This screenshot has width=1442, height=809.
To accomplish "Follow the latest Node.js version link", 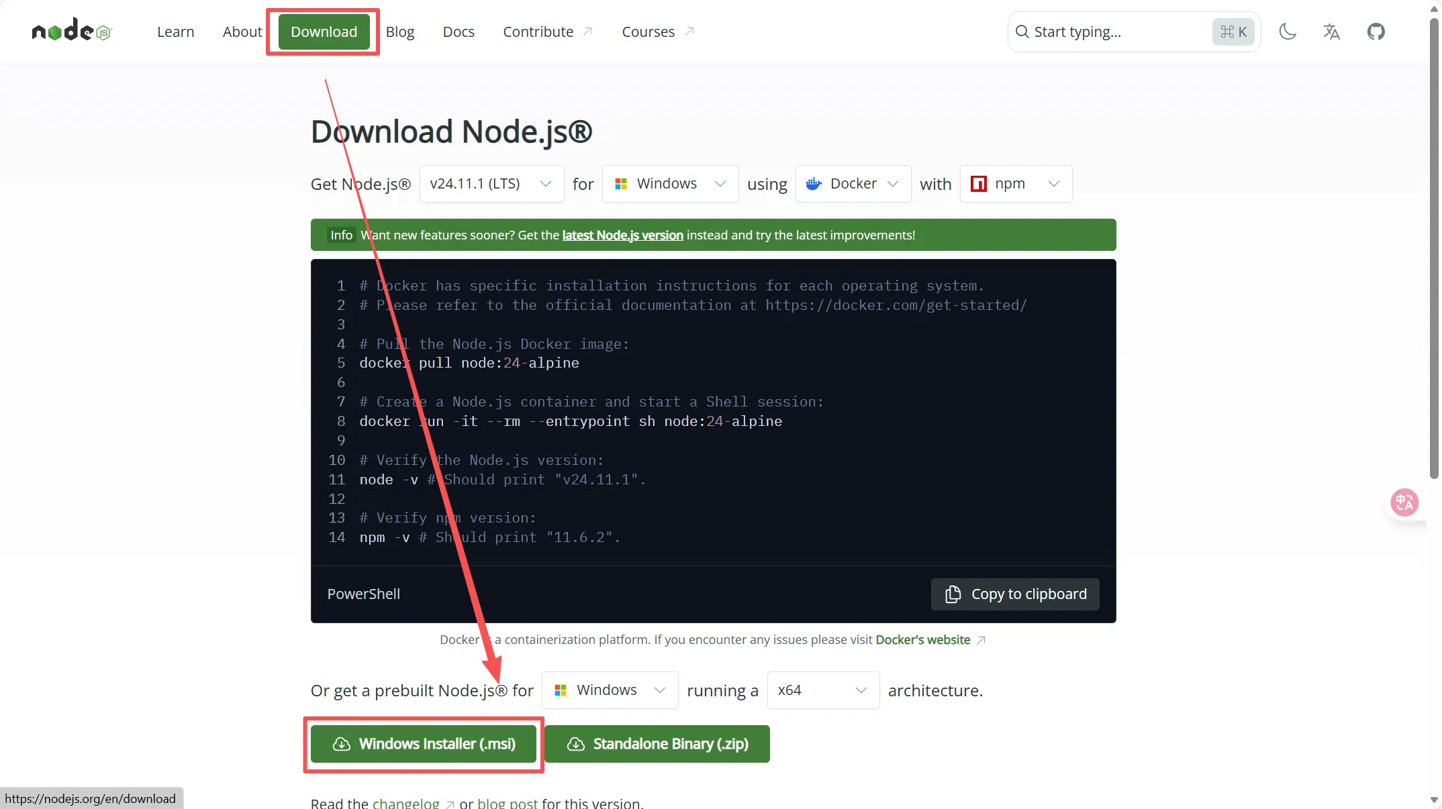I will (x=622, y=235).
